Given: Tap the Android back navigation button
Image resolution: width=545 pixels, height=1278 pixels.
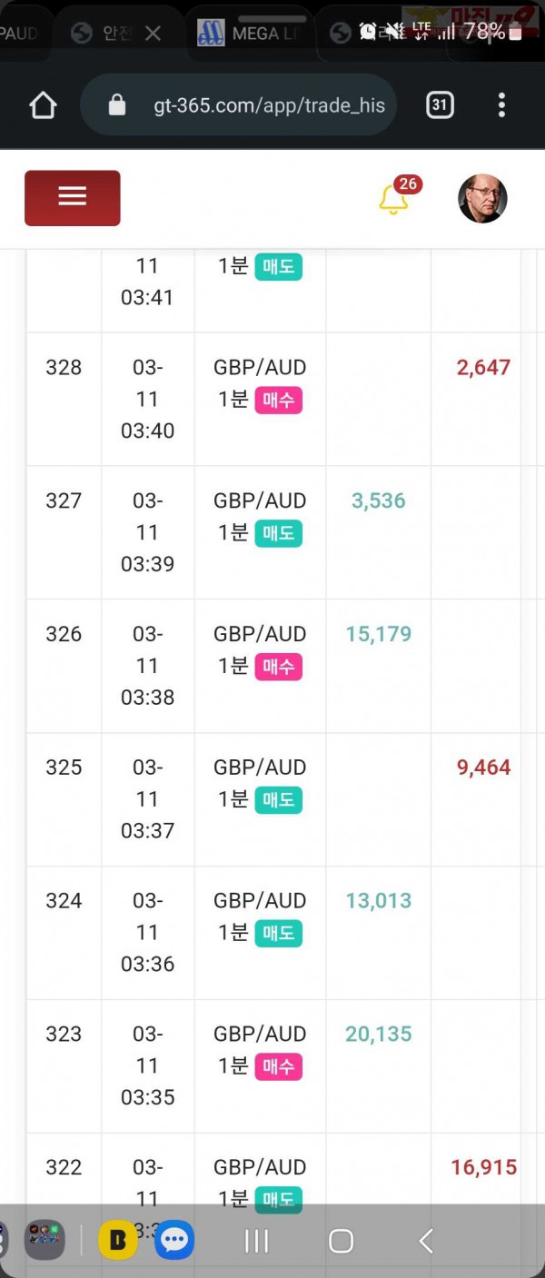Looking at the screenshot, I should coord(425,1240).
